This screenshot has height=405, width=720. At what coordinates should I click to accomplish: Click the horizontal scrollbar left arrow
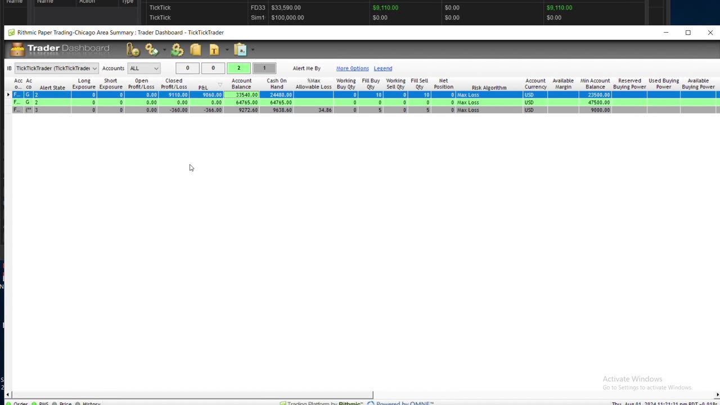pos(8,395)
